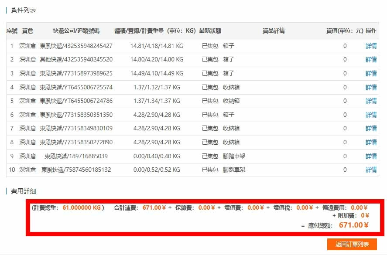The image size is (387, 255).
Task: Select tracking text 其他快遞/432535948245520
Action: tap(76, 59)
